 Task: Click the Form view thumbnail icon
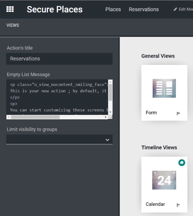click(164, 88)
